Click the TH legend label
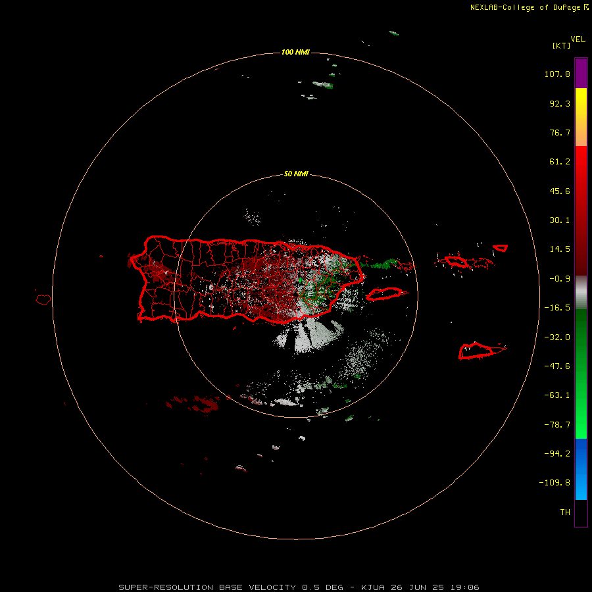 click(x=565, y=512)
